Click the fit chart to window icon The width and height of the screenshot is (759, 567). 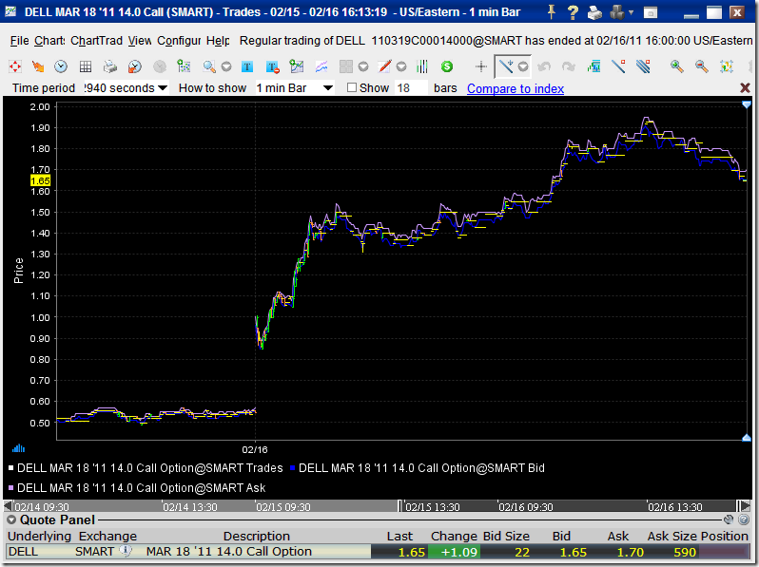pos(726,66)
